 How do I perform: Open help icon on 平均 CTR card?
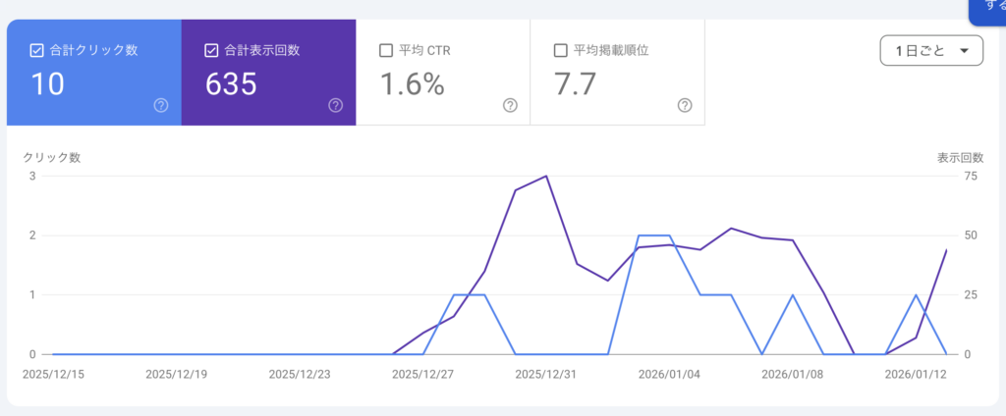510,106
